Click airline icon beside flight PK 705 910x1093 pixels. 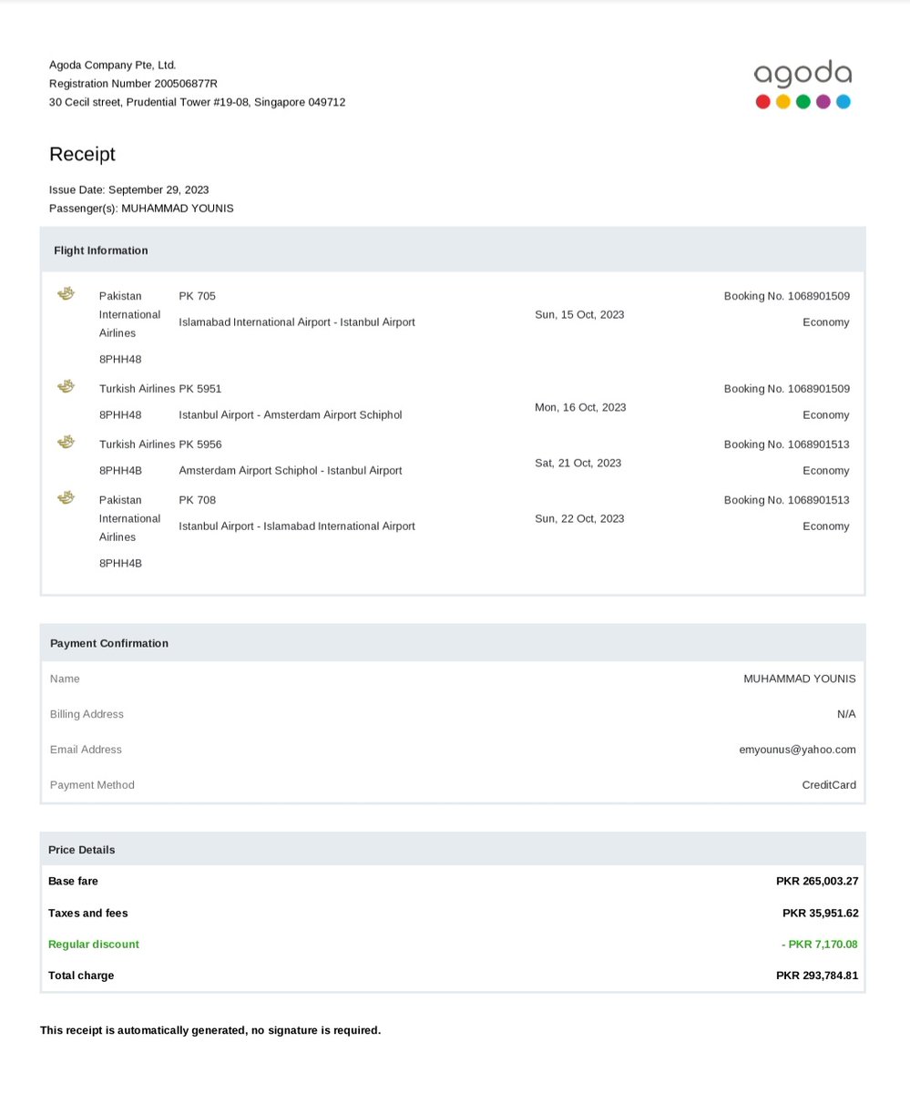66,293
